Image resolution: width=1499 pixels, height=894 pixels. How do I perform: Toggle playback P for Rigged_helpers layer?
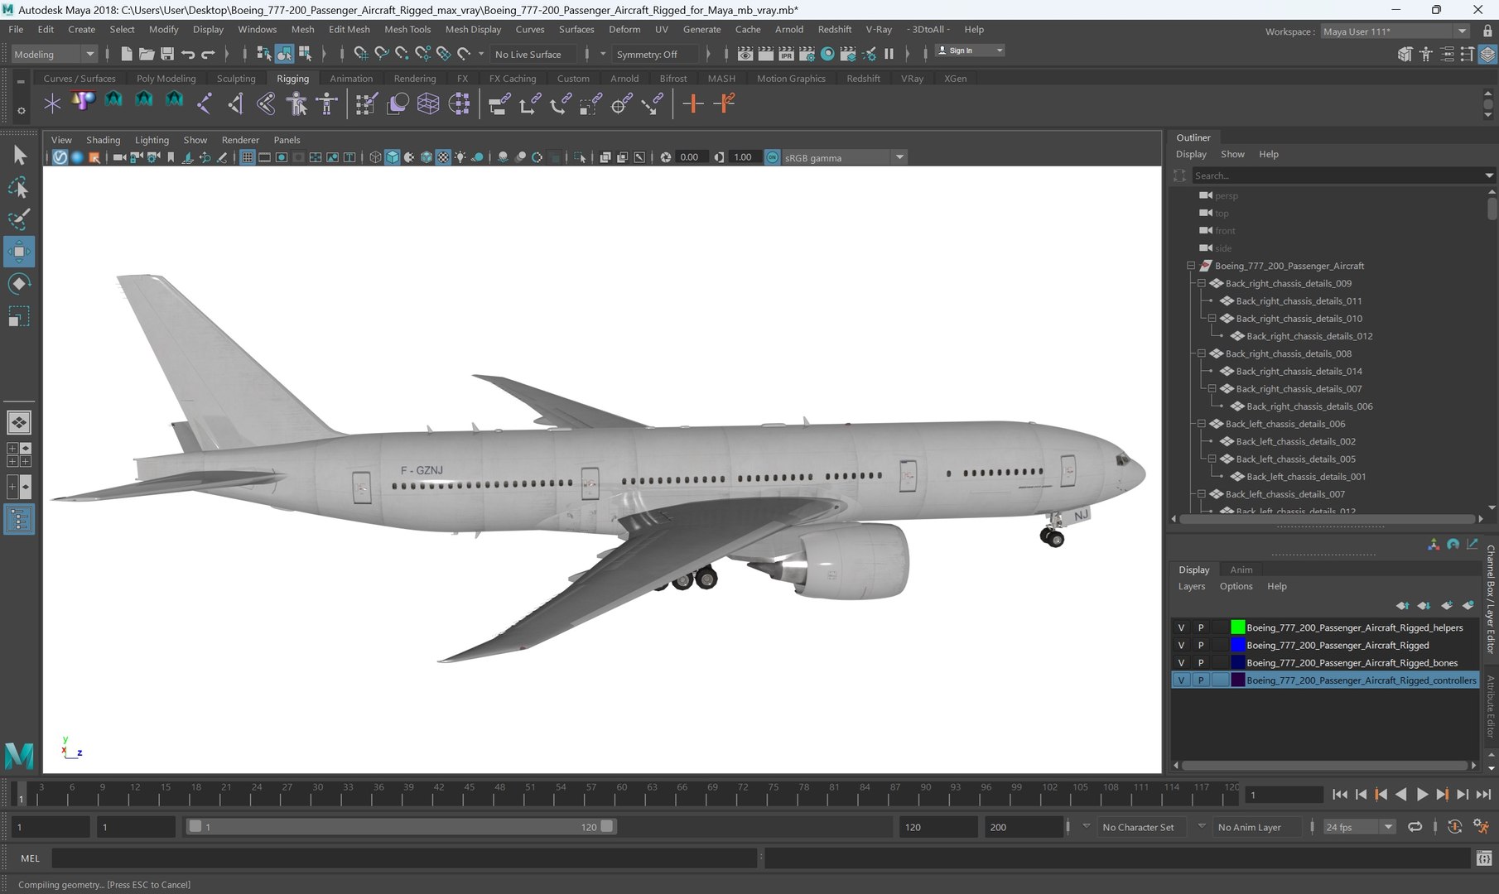tap(1200, 627)
